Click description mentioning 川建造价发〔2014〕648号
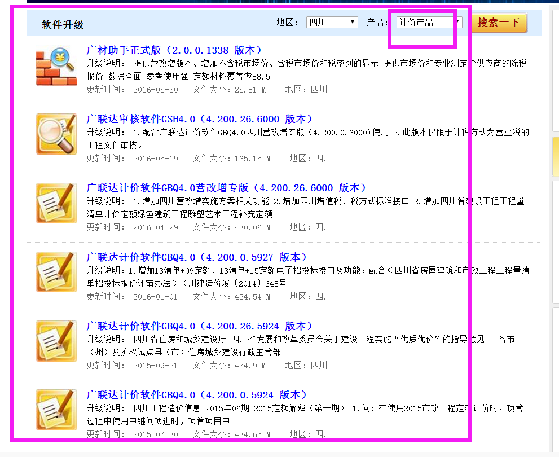 click(308, 277)
